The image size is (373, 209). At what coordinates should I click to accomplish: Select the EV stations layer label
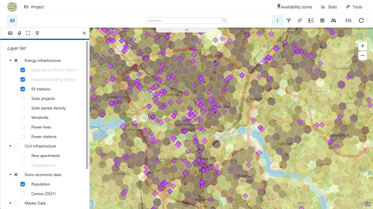click(41, 89)
